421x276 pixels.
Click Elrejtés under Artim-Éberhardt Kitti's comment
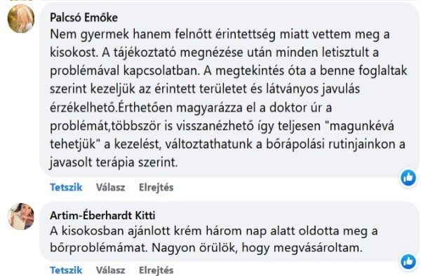coord(156,270)
